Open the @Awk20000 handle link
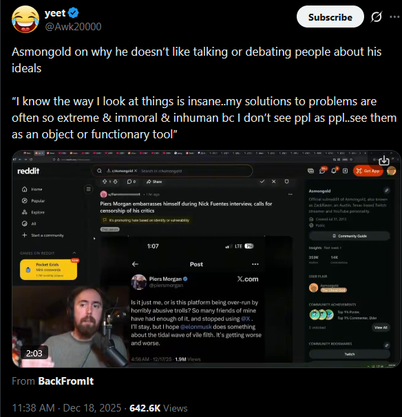 click(x=73, y=27)
